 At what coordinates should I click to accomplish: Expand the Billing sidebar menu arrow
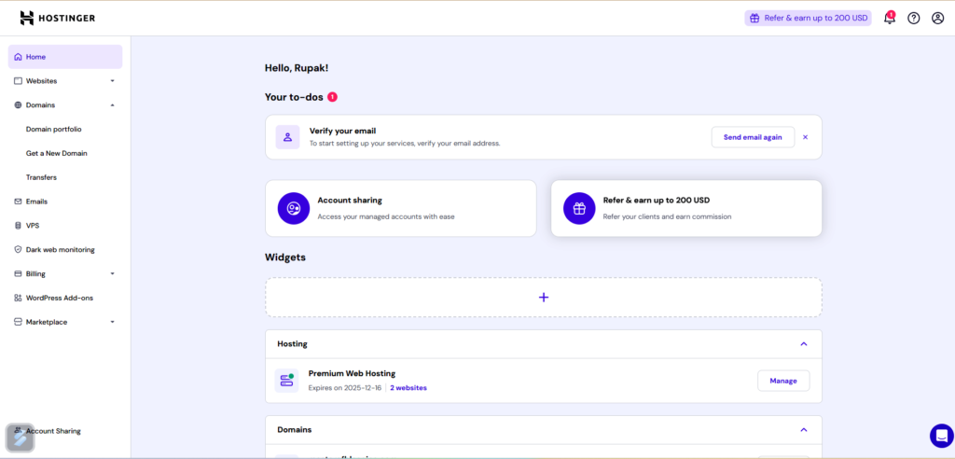coord(112,273)
